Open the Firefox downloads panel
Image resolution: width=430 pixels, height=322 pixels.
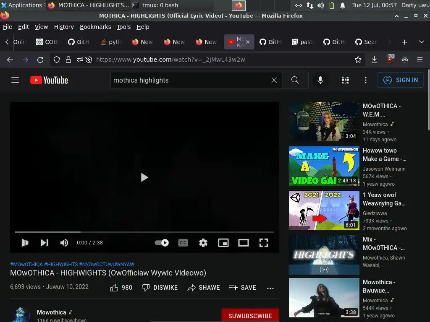374,60
